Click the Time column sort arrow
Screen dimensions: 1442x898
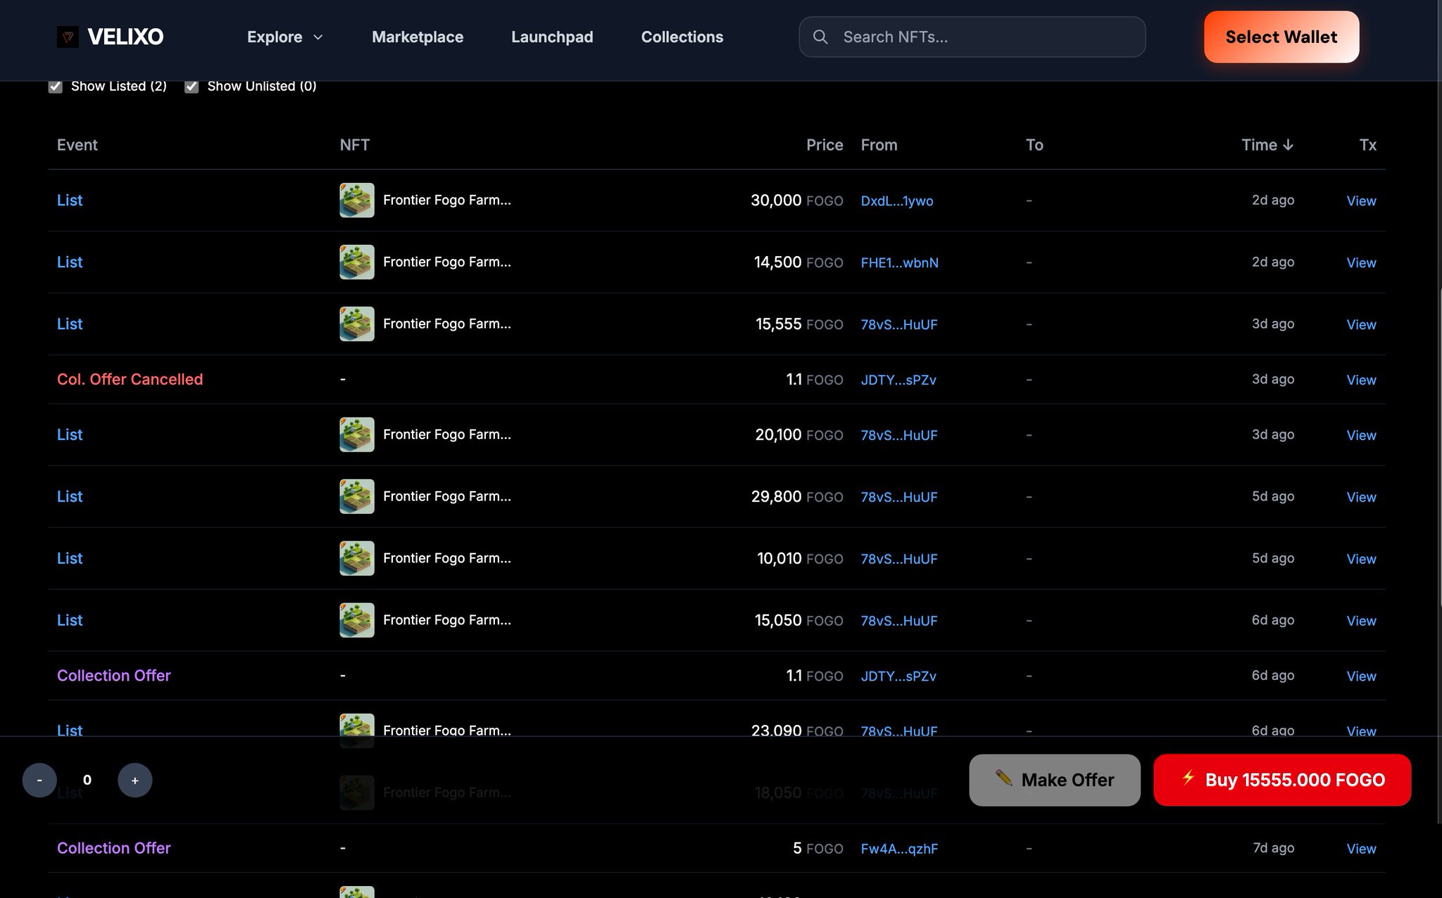tap(1288, 145)
